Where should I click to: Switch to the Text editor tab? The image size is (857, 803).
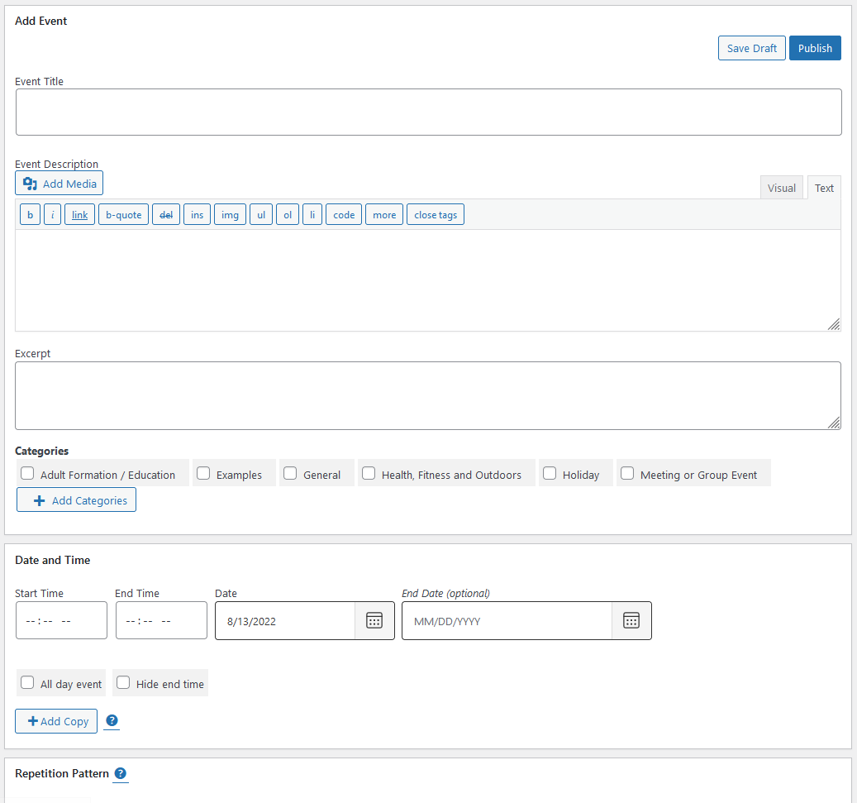[824, 188]
